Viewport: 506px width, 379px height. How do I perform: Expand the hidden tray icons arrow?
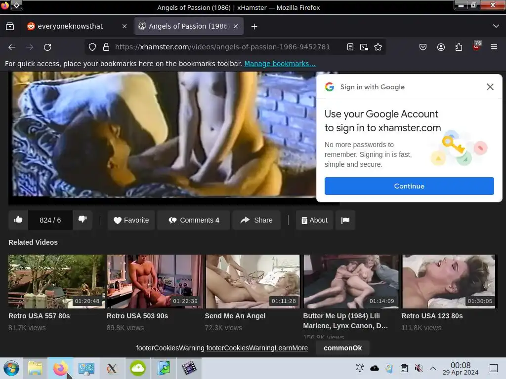[433, 368]
